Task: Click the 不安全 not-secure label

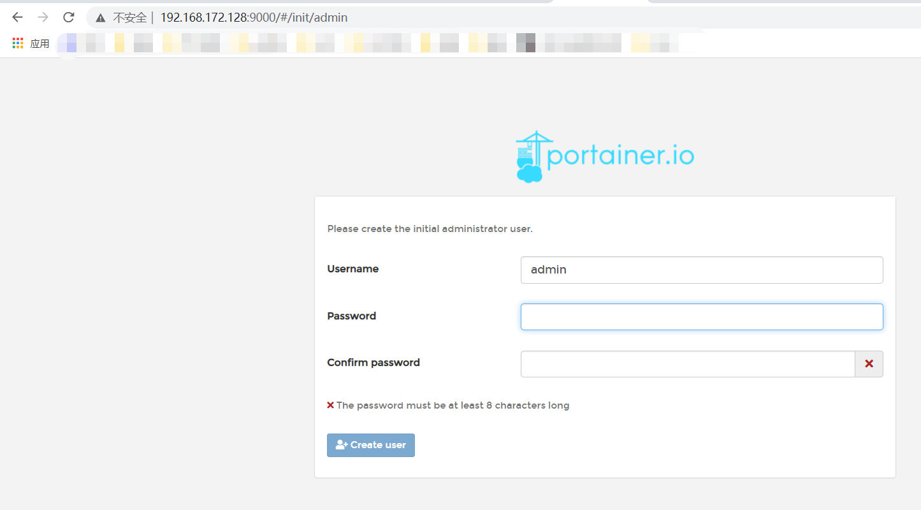Action: 130,18
